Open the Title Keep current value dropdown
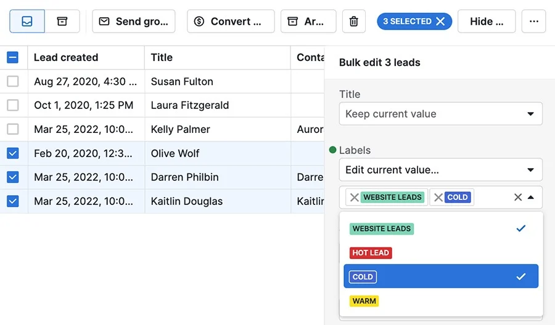The image size is (555, 325). coord(441,114)
